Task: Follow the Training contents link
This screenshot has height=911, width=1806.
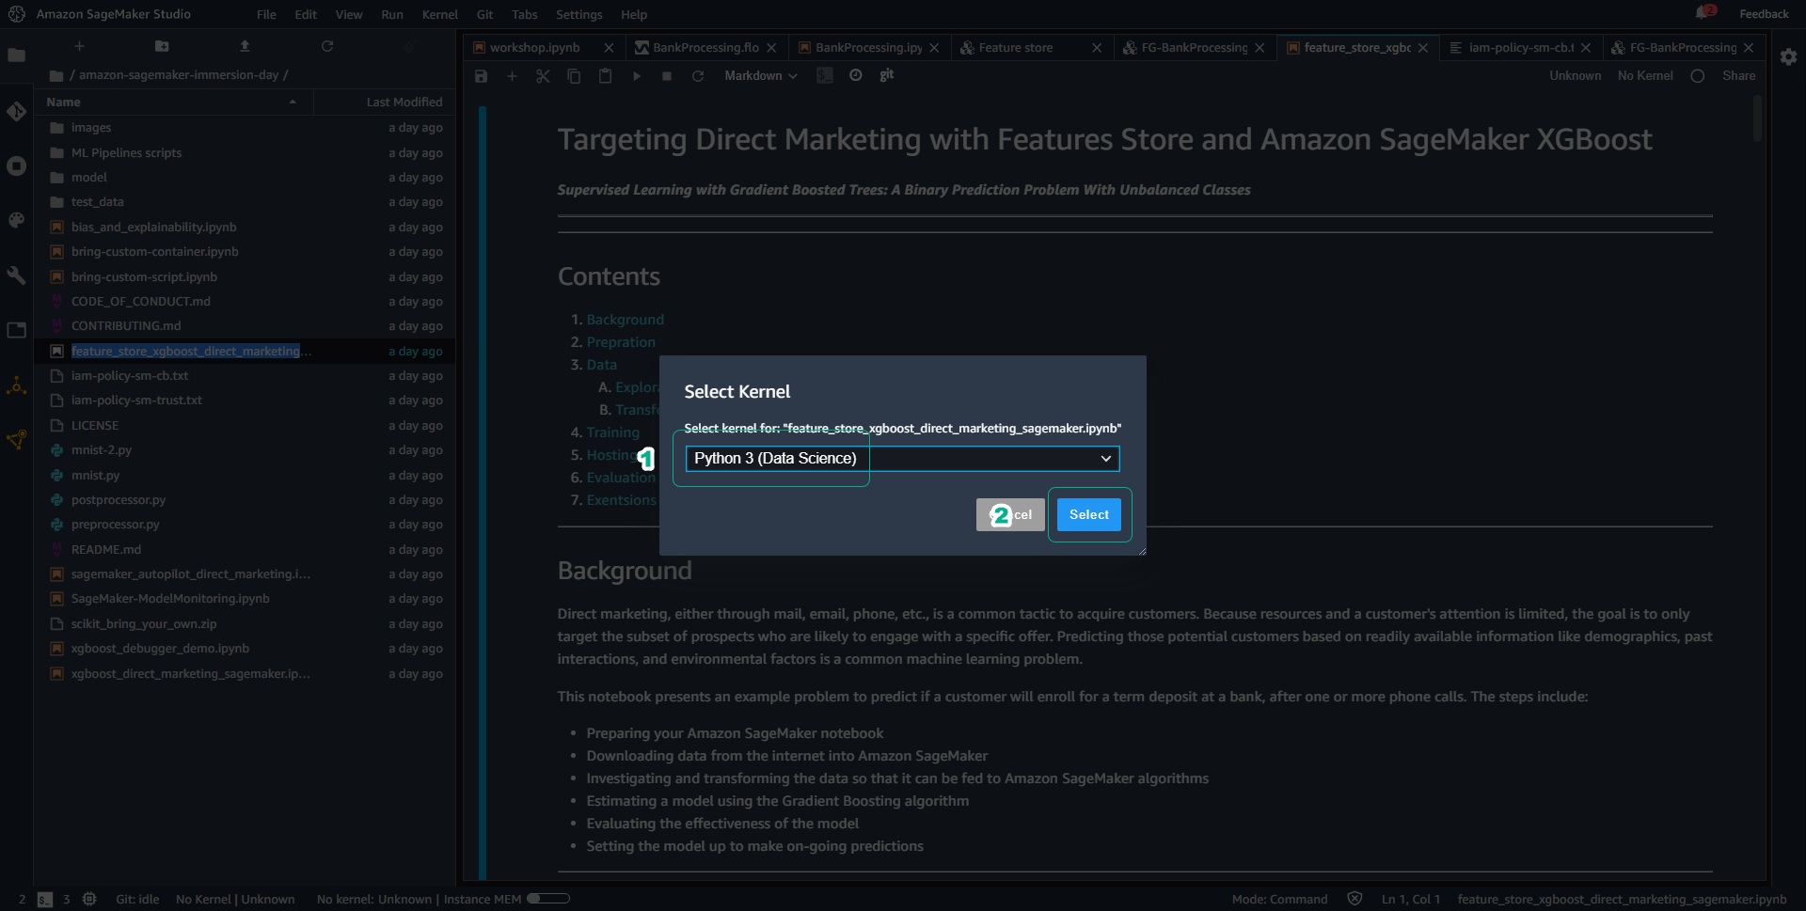Action: pyautogui.click(x=612, y=433)
